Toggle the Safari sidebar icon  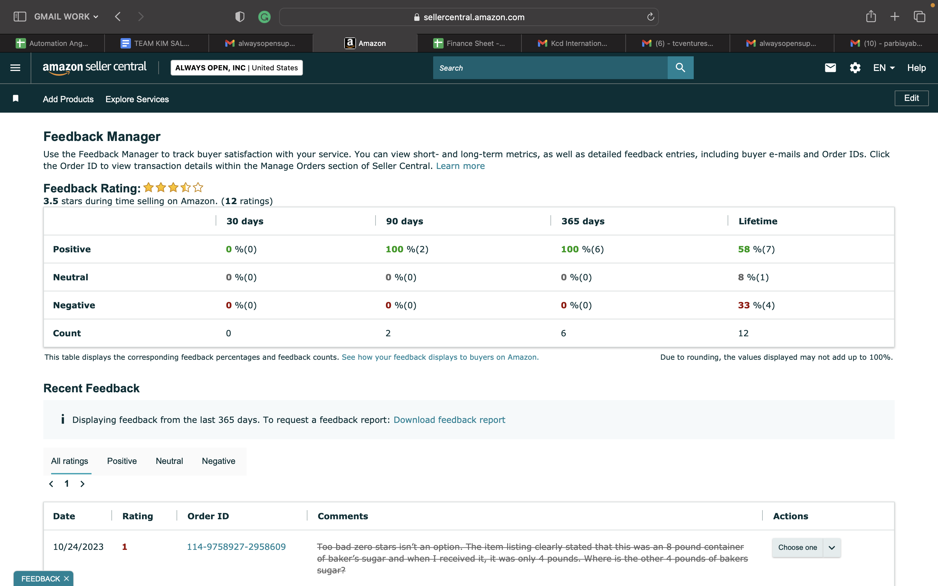(x=20, y=17)
